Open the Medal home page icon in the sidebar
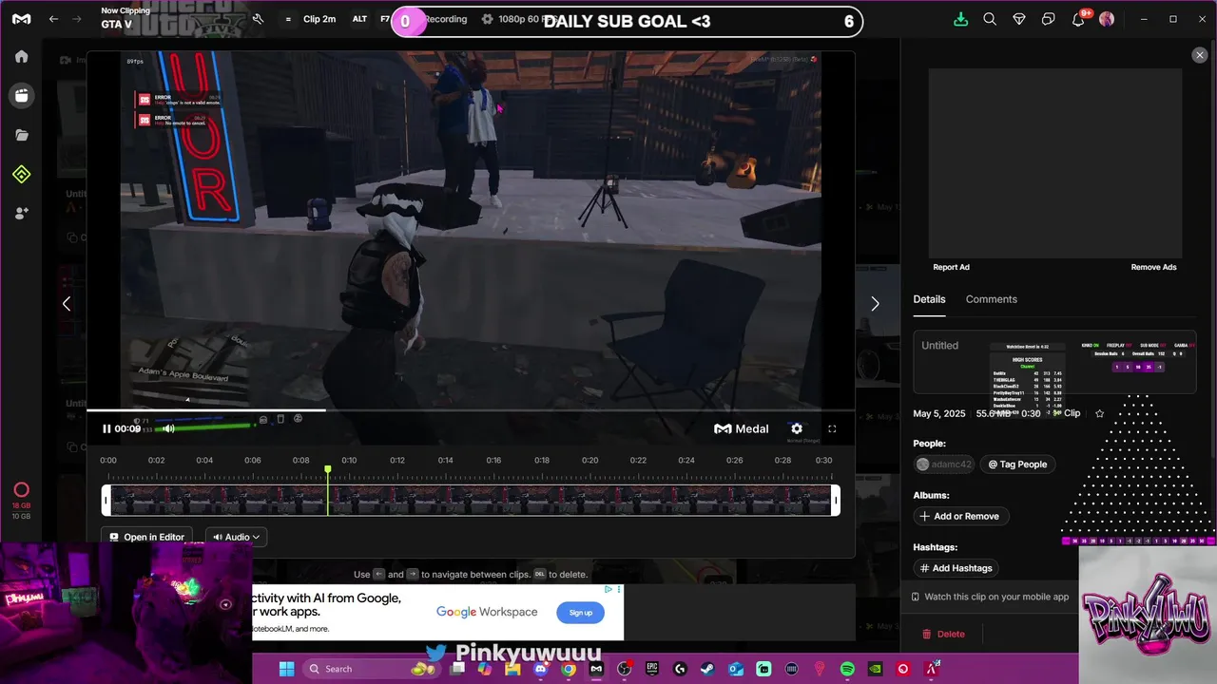 click(x=21, y=56)
